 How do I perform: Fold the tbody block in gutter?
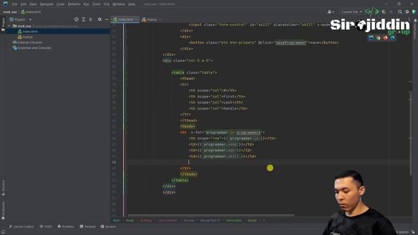click(x=127, y=127)
